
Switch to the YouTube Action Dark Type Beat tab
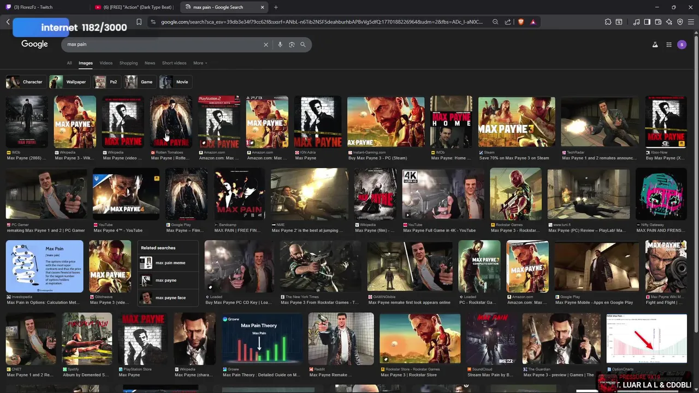pyautogui.click(x=134, y=7)
